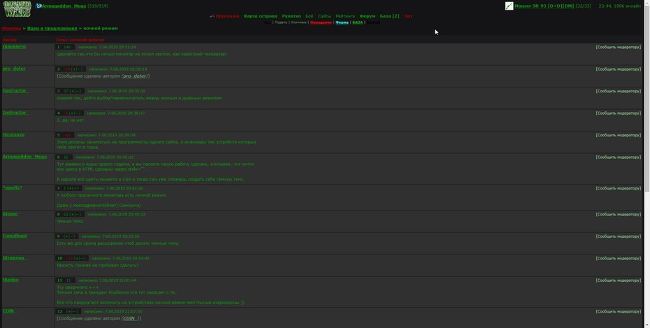Open Карта острова menu item
Image resolution: width=650 pixels, height=328 pixels.
[x=260, y=16]
